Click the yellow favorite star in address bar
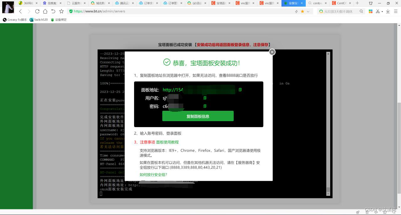Screen dimensions: 401x215 point(302,11)
